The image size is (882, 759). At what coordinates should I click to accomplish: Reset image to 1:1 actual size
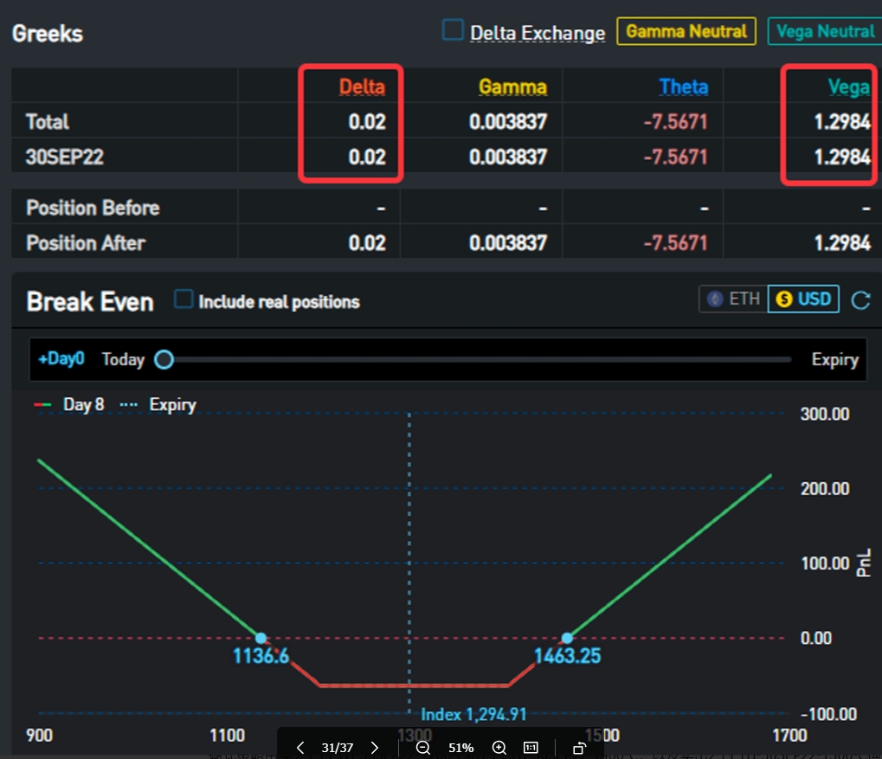click(x=531, y=748)
